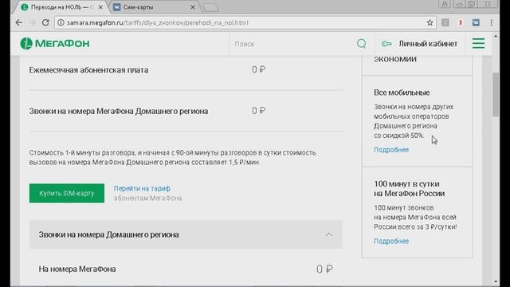Click 0 ₽ beside Ежемесячная абонентская плата
Image resolution: width=510 pixels, height=287 pixels.
click(259, 69)
